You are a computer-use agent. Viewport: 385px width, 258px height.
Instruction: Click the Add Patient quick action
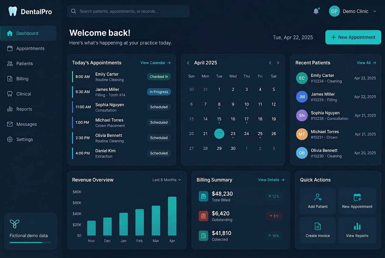(318, 201)
